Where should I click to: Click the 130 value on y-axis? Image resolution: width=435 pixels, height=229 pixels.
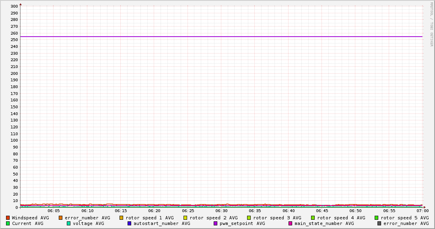(x=14, y=120)
